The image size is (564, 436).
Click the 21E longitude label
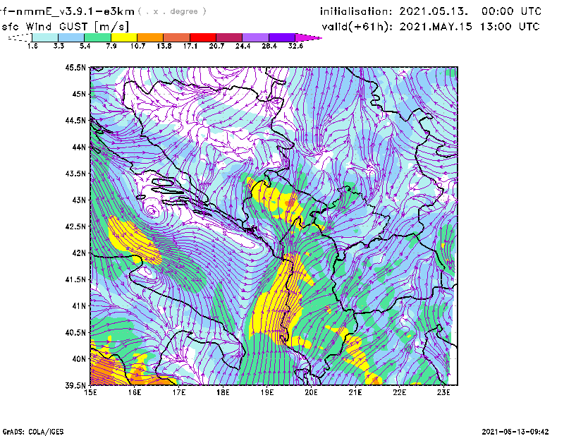point(355,392)
